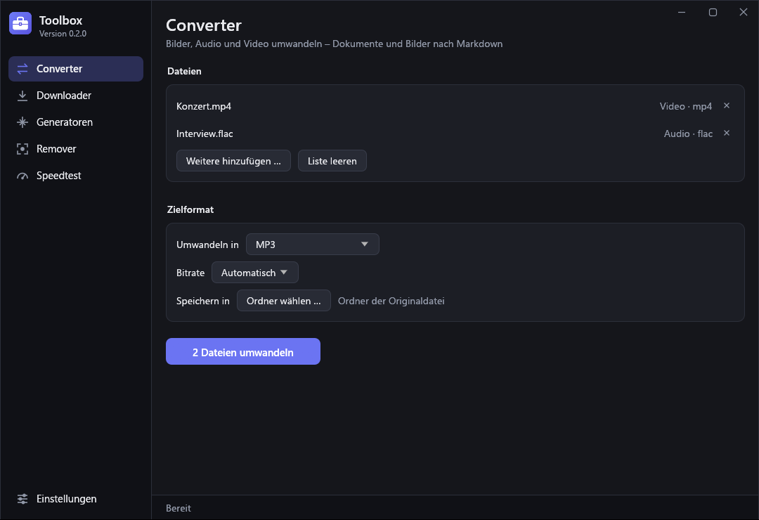Select the Konzert.mp4 file name
The height and width of the screenshot is (520, 759).
point(204,106)
